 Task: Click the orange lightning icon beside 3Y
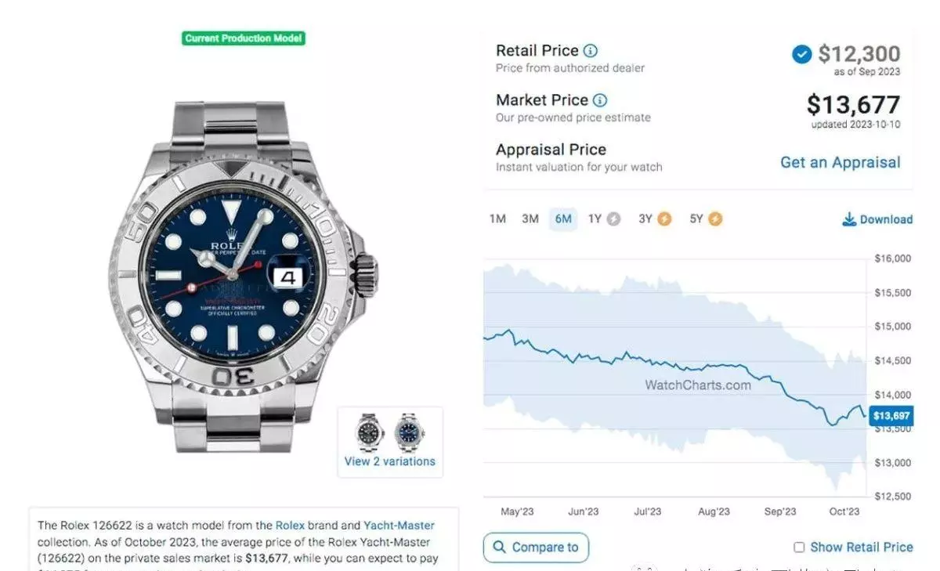coord(664,219)
